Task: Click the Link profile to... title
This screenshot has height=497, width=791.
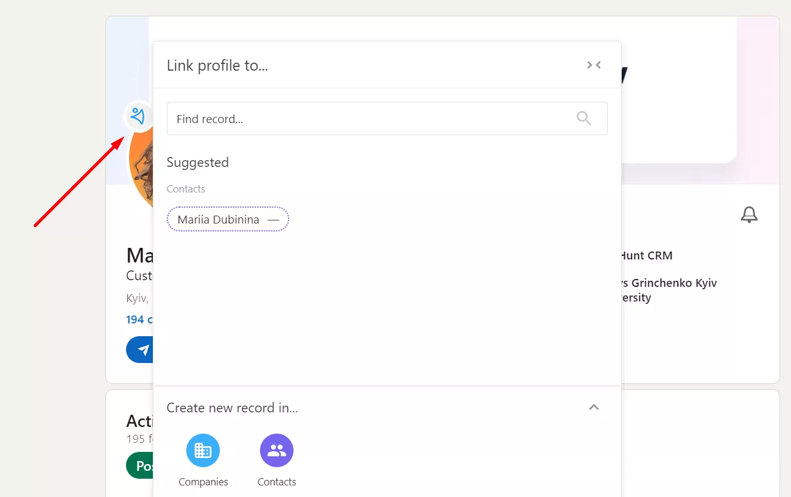Action: point(217,65)
